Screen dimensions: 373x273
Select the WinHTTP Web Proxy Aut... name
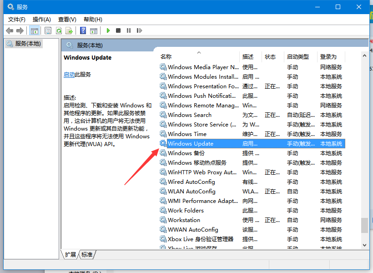point(202,172)
